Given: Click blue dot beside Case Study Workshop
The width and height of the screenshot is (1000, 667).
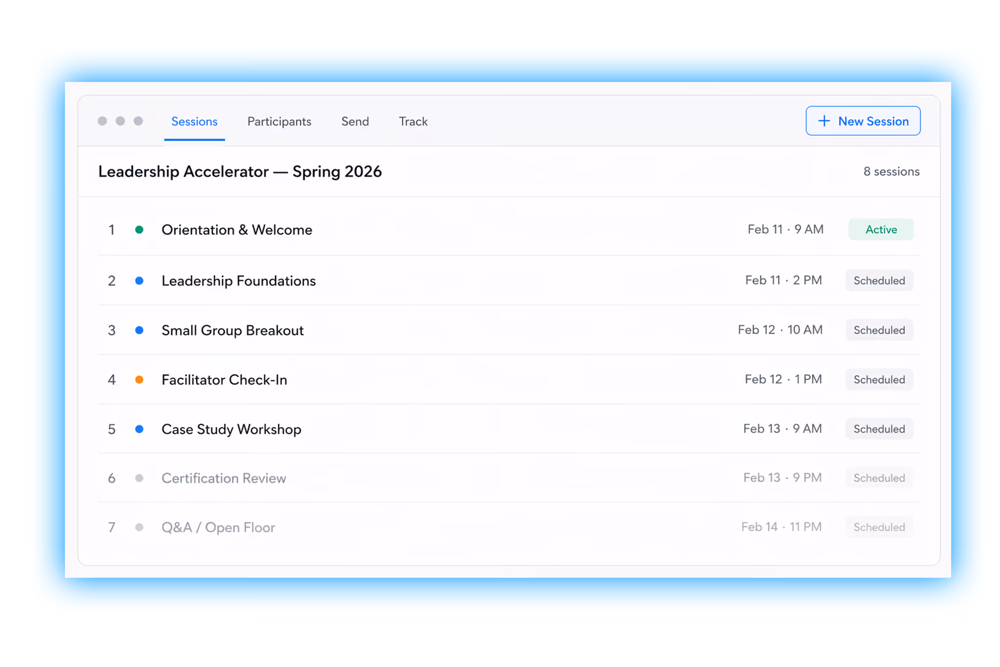Looking at the screenshot, I should 139,429.
